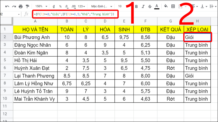Open the text color picker
The width and height of the screenshot is (218, 122).
[x=156, y=6]
